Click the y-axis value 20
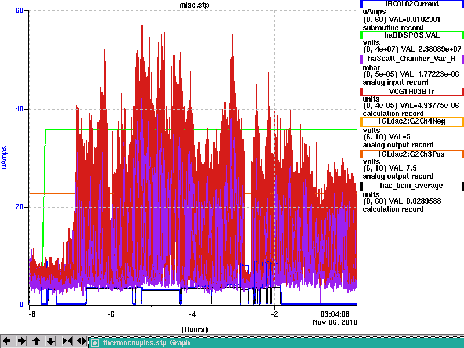The width and height of the screenshot is (464, 348). click(19, 207)
